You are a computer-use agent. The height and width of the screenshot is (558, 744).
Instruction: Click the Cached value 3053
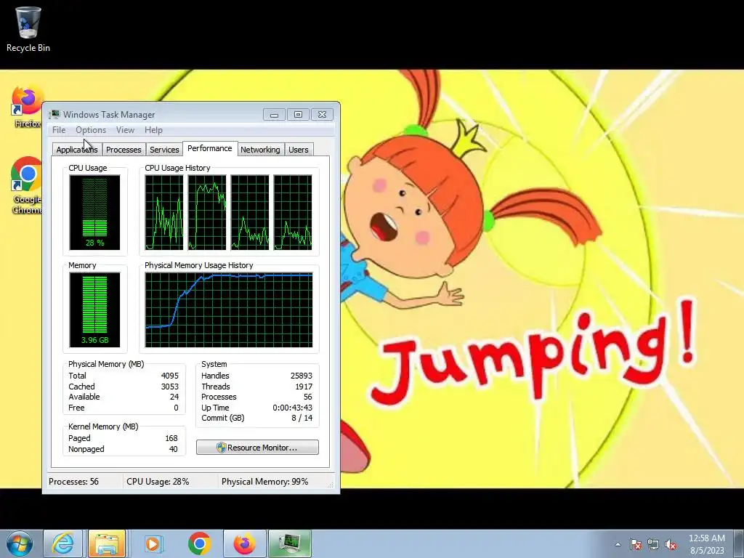click(170, 387)
